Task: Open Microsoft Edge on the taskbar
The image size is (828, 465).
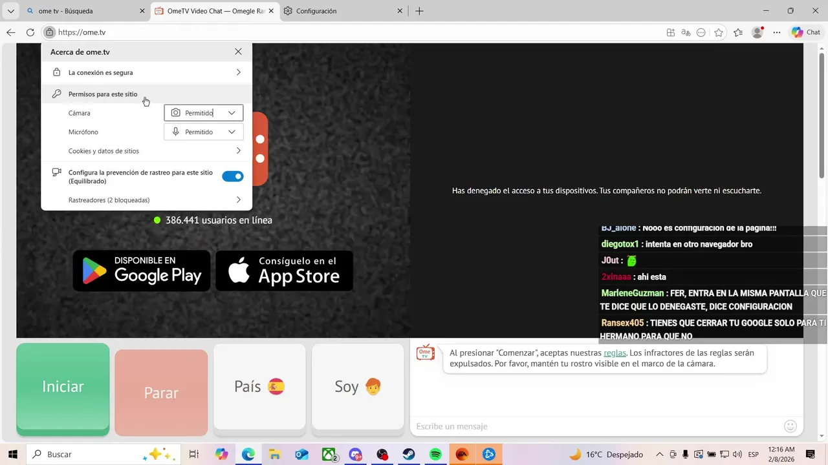Action: 248,455
